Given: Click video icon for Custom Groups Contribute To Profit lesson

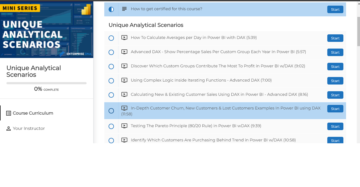Looking at the screenshot, I should (124, 66).
